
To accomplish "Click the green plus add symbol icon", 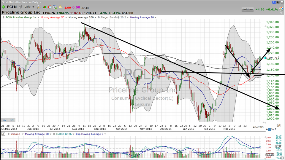I will click(x=3, y=7).
